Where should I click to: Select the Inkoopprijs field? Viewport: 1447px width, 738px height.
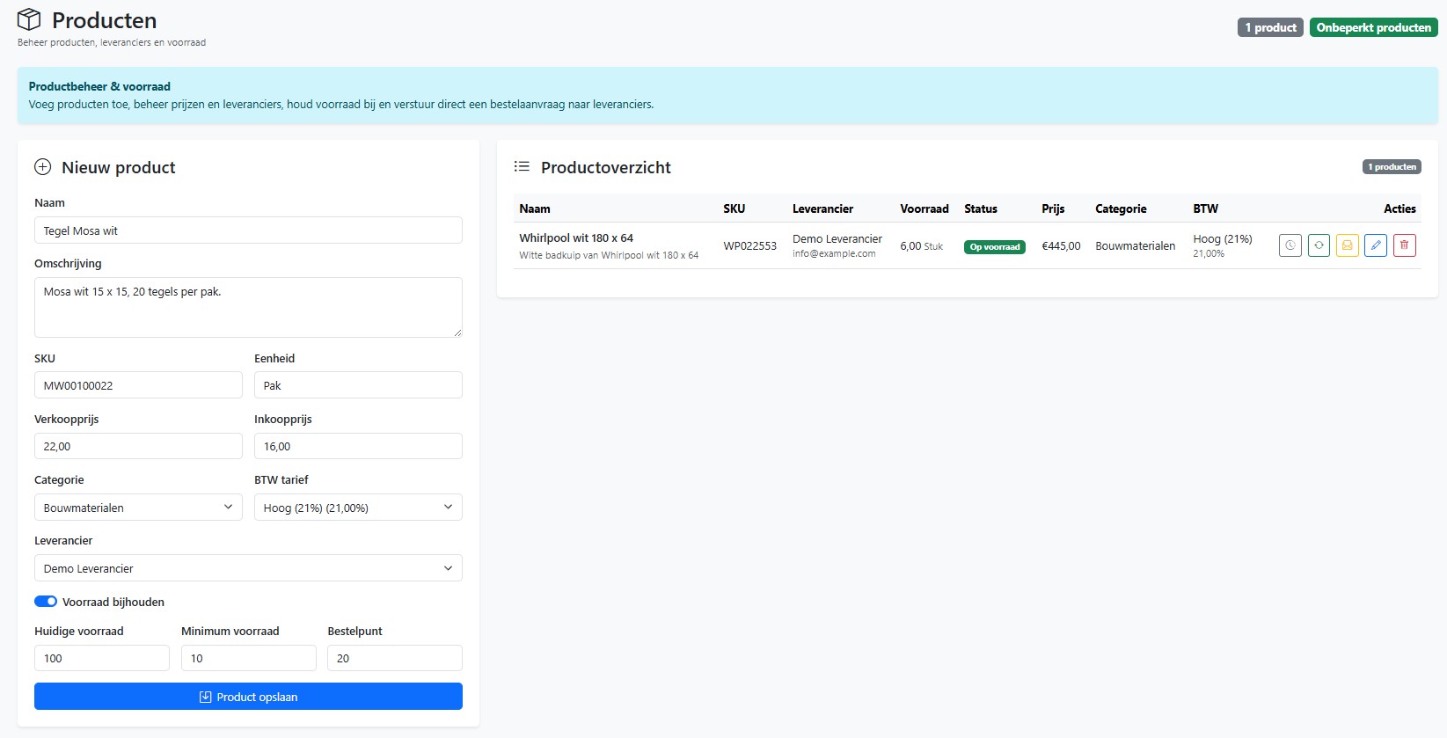coord(358,446)
